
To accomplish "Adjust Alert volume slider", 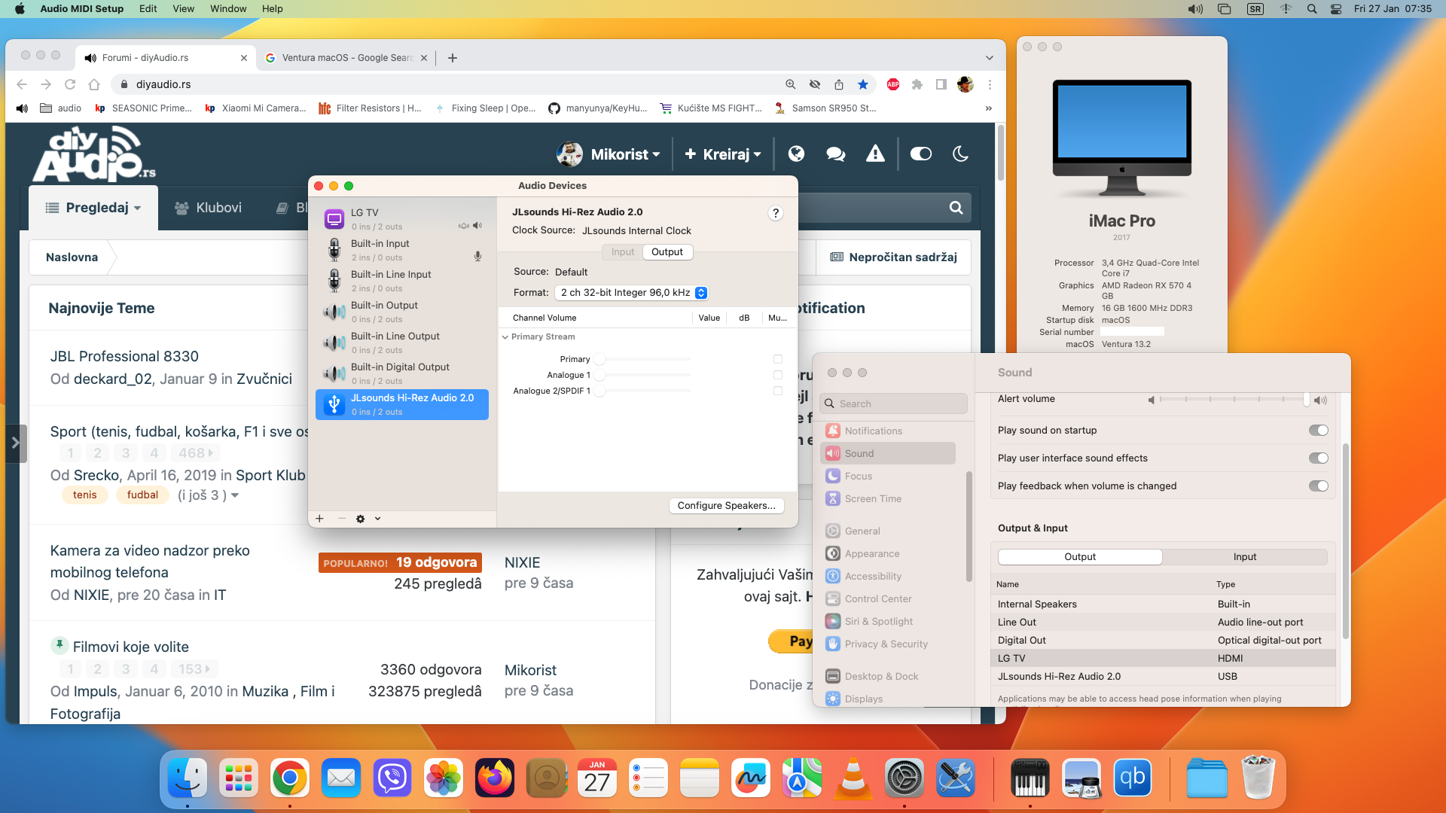I will point(1235,400).
